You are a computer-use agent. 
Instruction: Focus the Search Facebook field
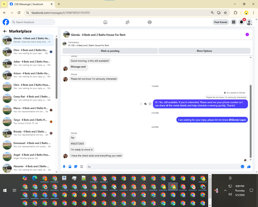[x=33, y=22]
